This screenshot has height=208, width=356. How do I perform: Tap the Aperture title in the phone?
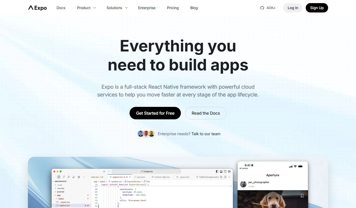[273, 175]
